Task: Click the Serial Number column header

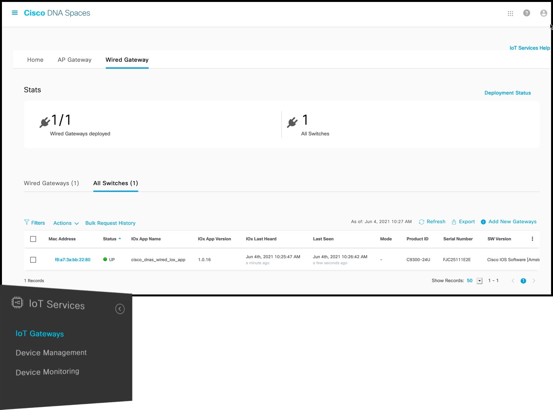Action: point(458,239)
